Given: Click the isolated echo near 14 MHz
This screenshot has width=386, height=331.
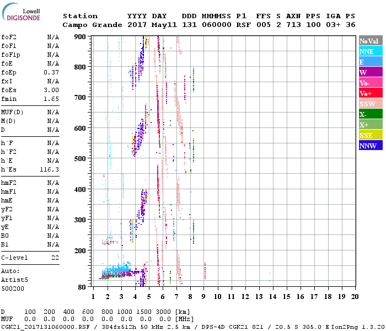Looking at the screenshot, I should pyautogui.click(x=270, y=277).
